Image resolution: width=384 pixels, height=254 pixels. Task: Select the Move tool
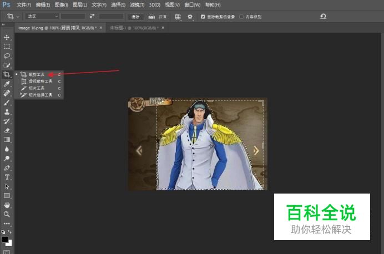(x=7, y=37)
